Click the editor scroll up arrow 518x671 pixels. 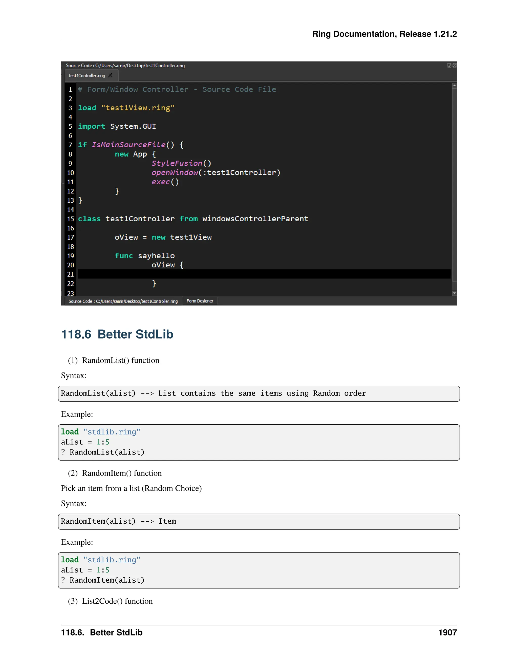point(455,86)
